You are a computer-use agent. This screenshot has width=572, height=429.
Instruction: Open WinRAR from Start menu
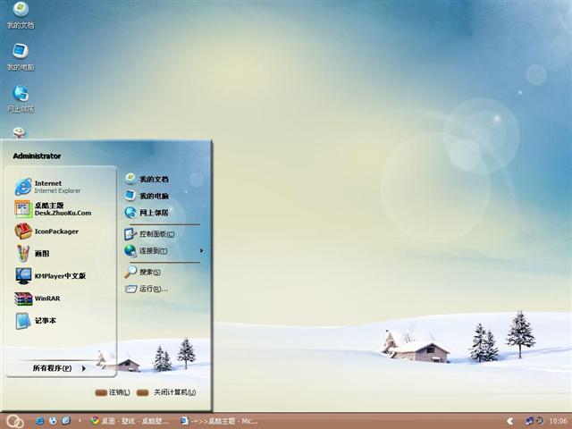38,299
